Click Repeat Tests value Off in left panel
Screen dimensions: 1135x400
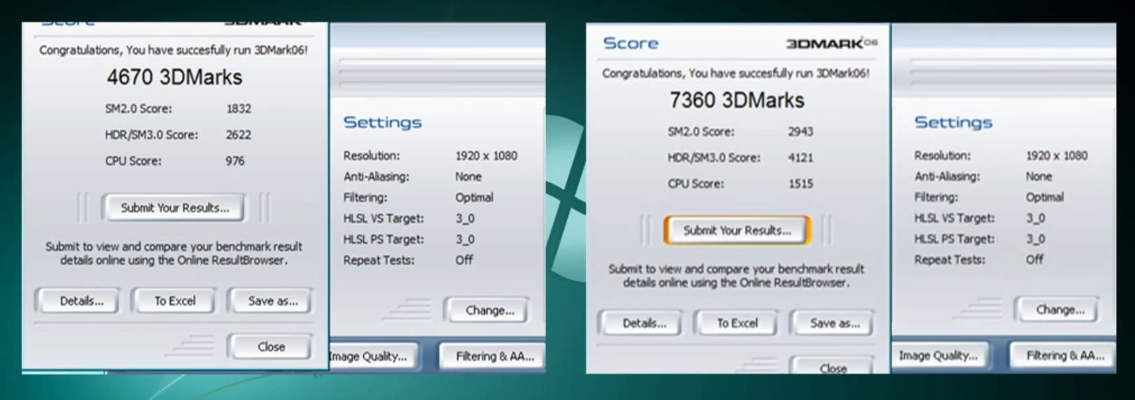464,260
